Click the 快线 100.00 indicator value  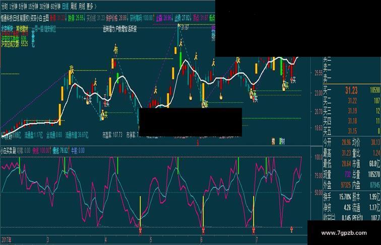tap(41, 151)
